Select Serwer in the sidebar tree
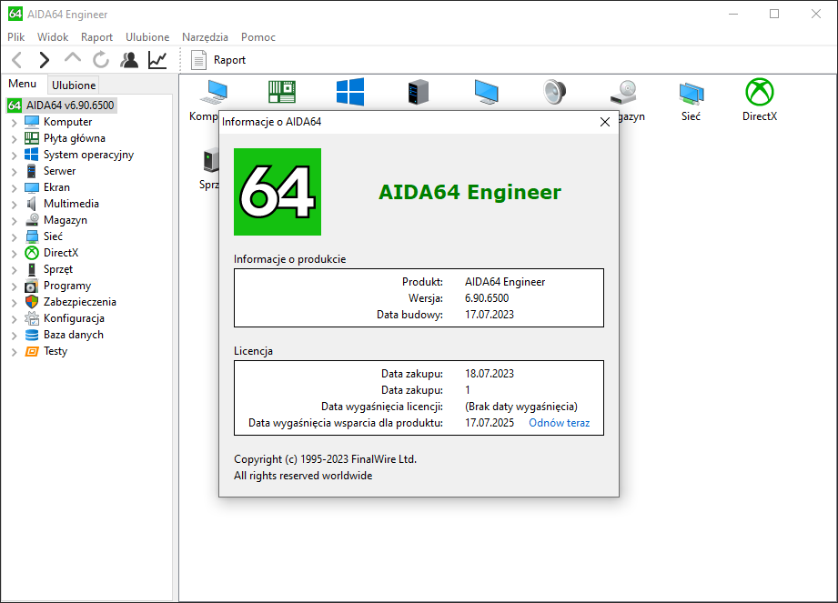Image resolution: width=838 pixels, height=603 pixels. click(x=60, y=171)
